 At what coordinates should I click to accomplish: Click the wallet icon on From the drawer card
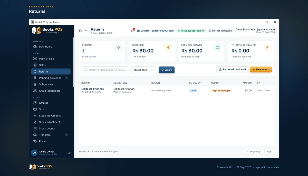click(218, 47)
